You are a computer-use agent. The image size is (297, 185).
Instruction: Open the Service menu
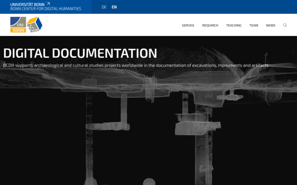188,25
